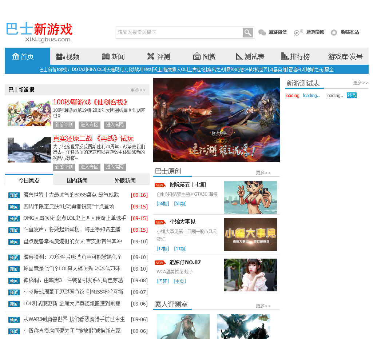Open the 图说第五十七期 cartoon thumbnail
The image size is (373, 339).
250,197
